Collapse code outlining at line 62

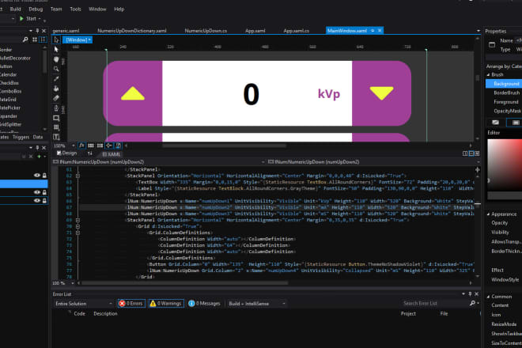click(x=78, y=176)
